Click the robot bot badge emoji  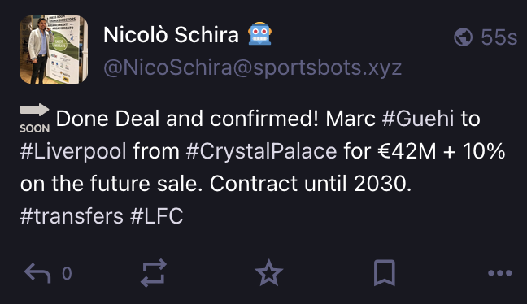click(259, 34)
